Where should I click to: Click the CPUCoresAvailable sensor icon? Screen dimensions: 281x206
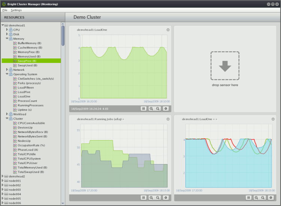[x=15, y=123]
